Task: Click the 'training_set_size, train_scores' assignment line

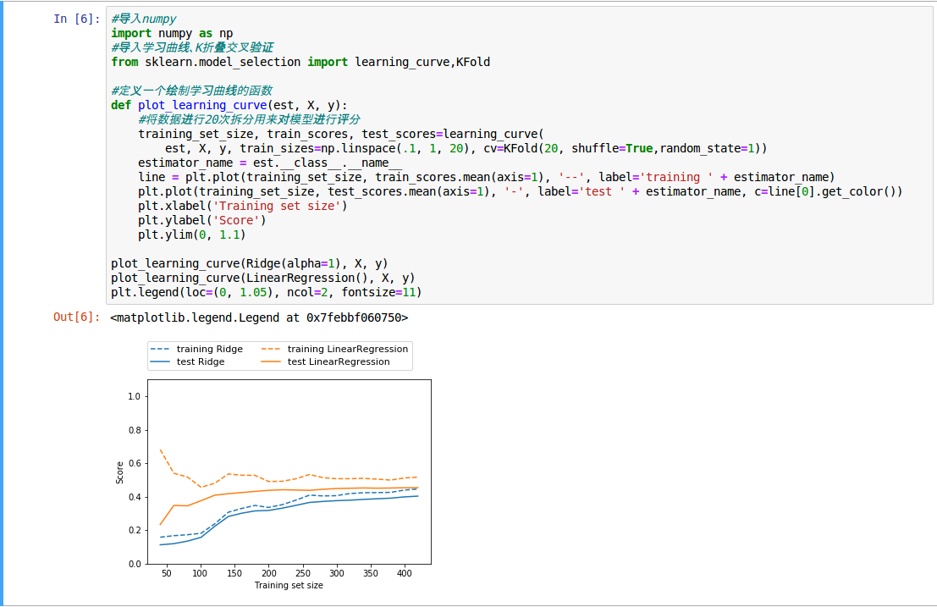Action: (x=340, y=134)
